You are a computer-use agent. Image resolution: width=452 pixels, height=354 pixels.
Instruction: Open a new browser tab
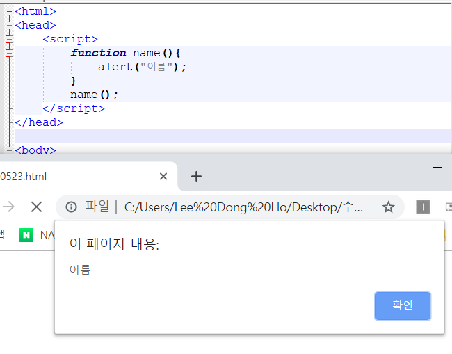coord(196,176)
